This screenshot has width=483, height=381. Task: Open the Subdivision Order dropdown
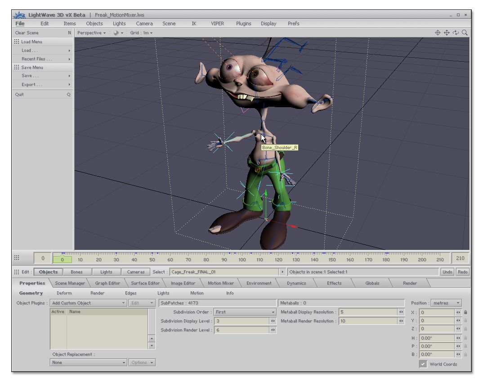(x=245, y=312)
